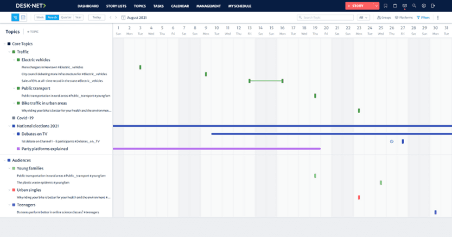This screenshot has height=237, width=452.
Task: Click the Filters button
Action: click(x=423, y=18)
